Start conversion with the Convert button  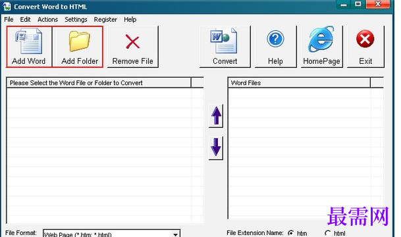[x=225, y=47]
